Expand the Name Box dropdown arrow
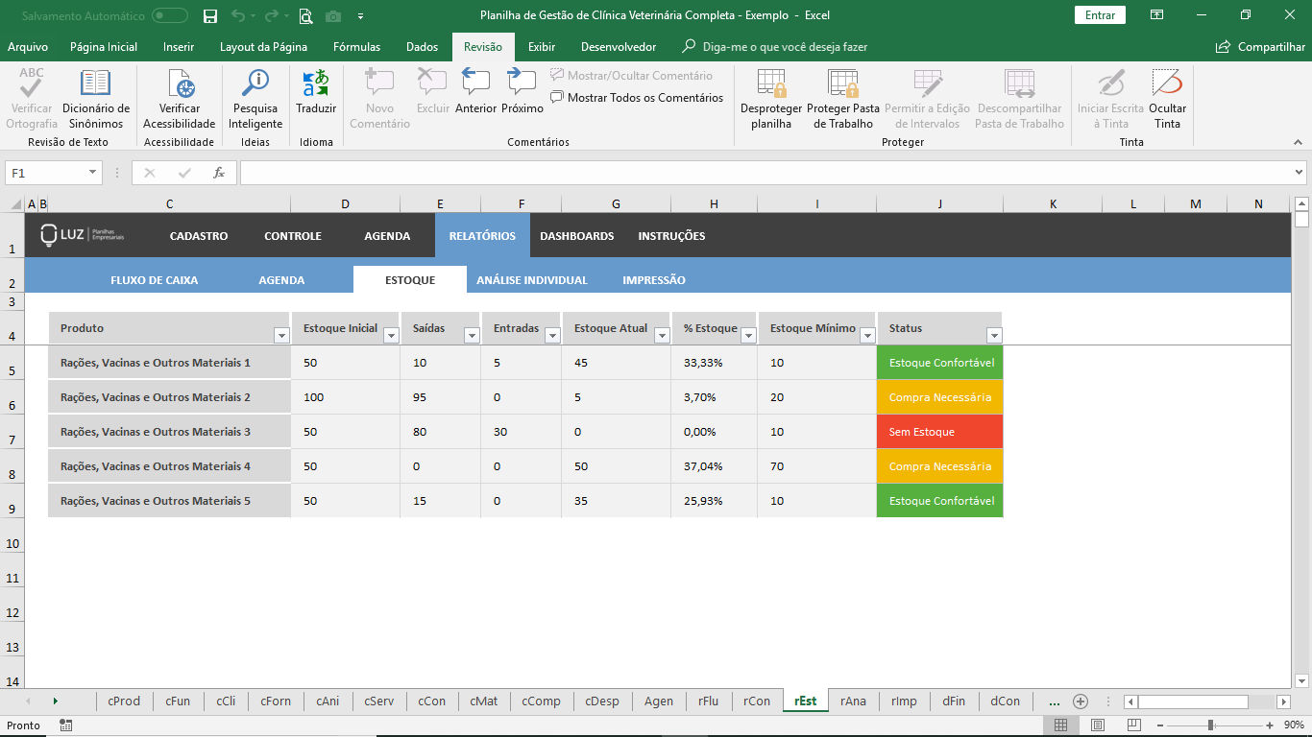1312x737 pixels. click(x=93, y=173)
